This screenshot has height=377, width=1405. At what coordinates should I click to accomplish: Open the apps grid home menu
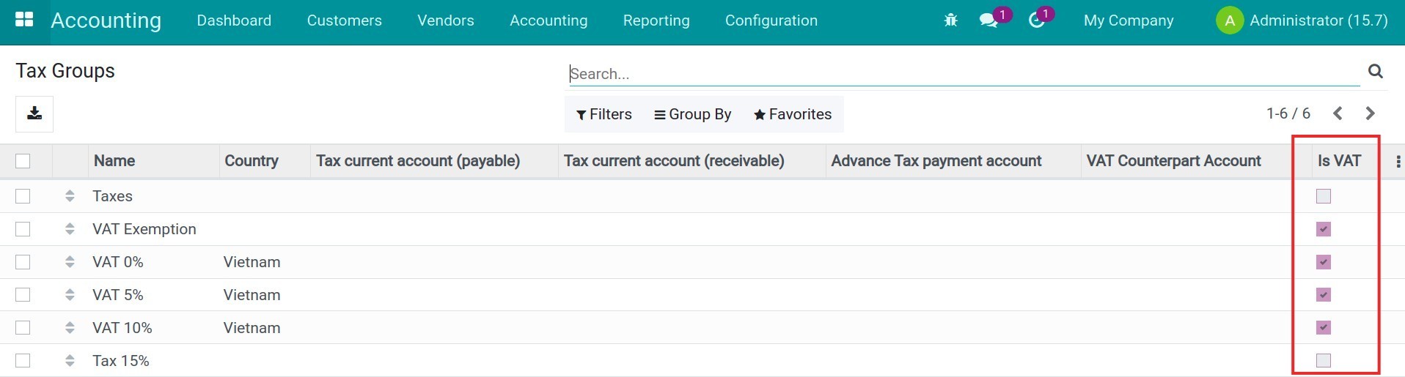point(24,20)
